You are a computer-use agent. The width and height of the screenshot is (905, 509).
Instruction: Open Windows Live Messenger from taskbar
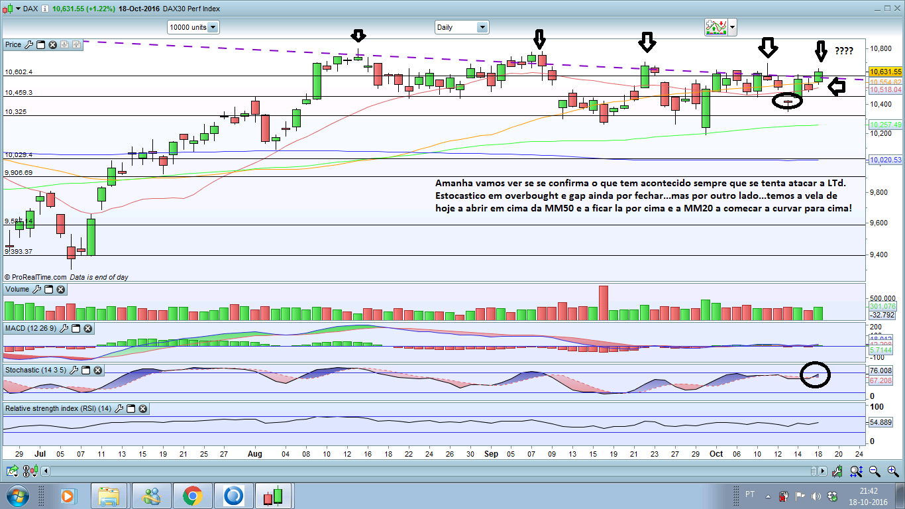point(152,496)
